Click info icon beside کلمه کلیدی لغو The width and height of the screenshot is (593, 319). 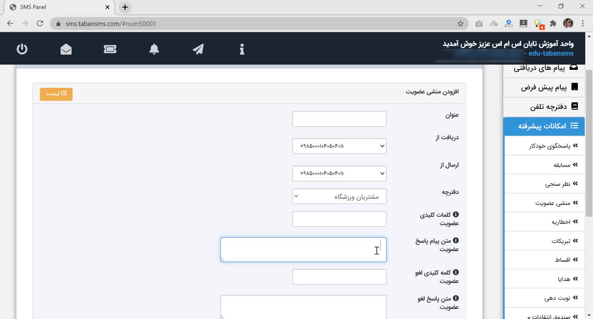coord(456,272)
